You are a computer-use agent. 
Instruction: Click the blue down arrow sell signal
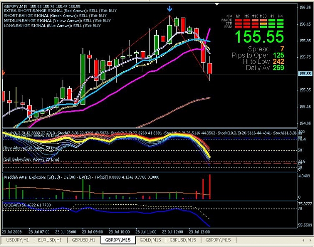tap(170, 9)
